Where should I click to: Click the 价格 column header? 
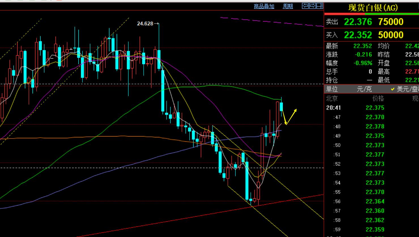coord(378,98)
